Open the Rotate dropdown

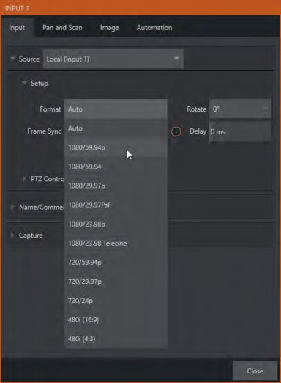[x=240, y=109]
